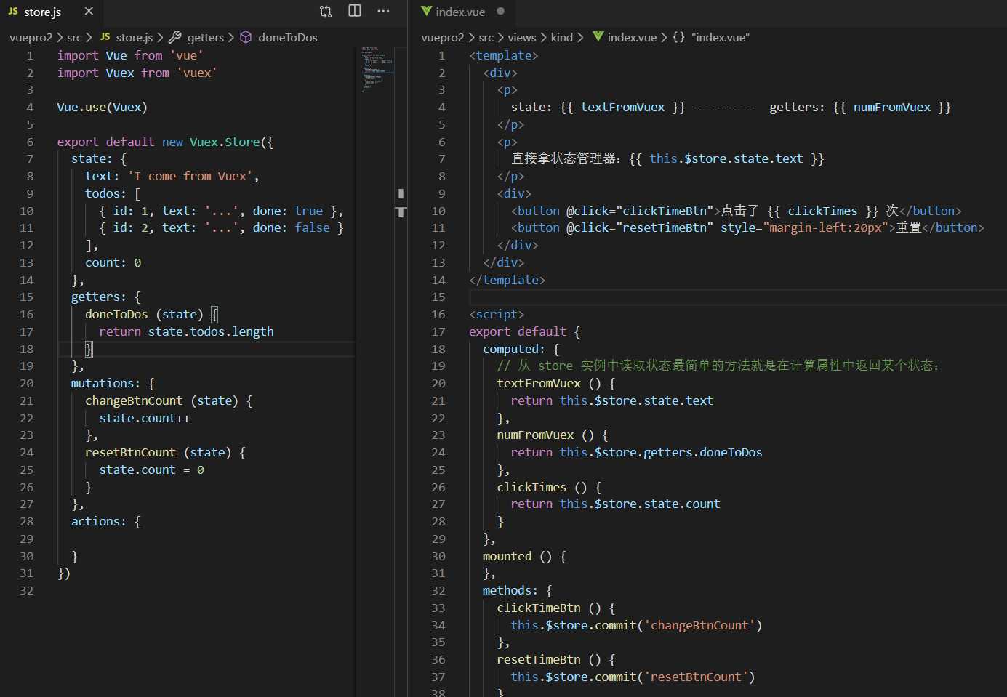Image resolution: width=1007 pixels, height=697 pixels.
Task: Click the Vue icon in the index.vue breadcrumb
Action: 598,37
